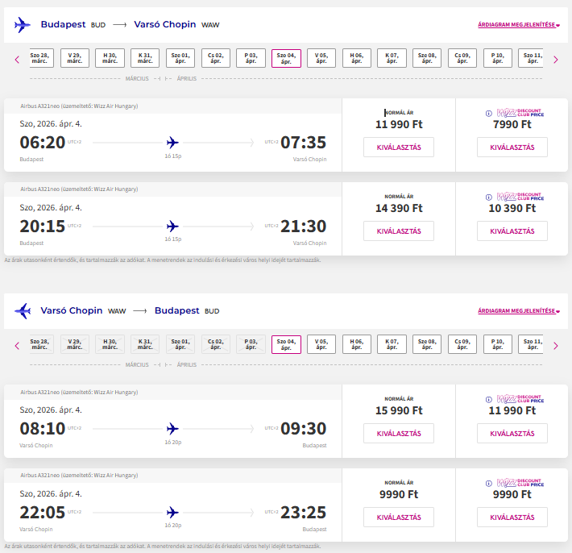
Task: Select return date tab H 06, ápr.
Action: 357,345
